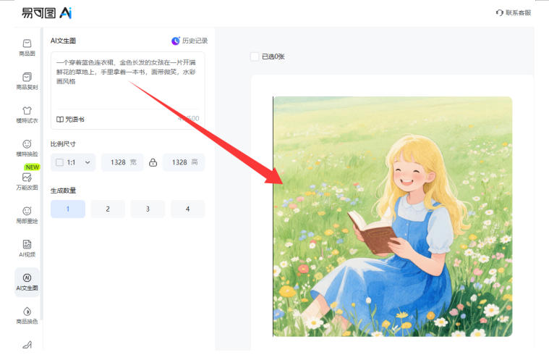
Task: Set generation count to 1
Action: coord(68,209)
